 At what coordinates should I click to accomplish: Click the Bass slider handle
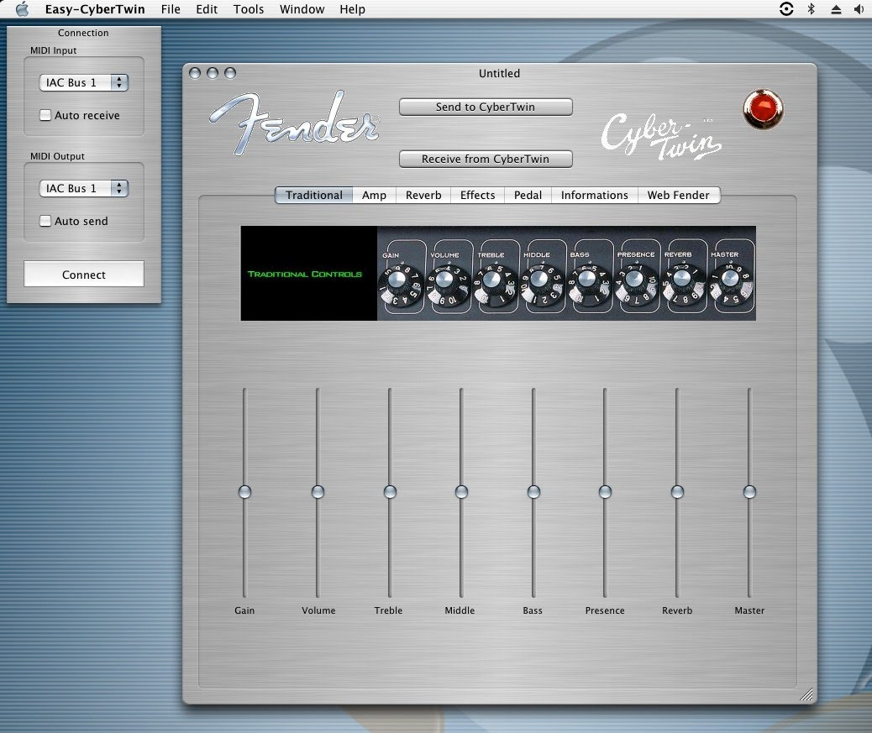(533, 492)
